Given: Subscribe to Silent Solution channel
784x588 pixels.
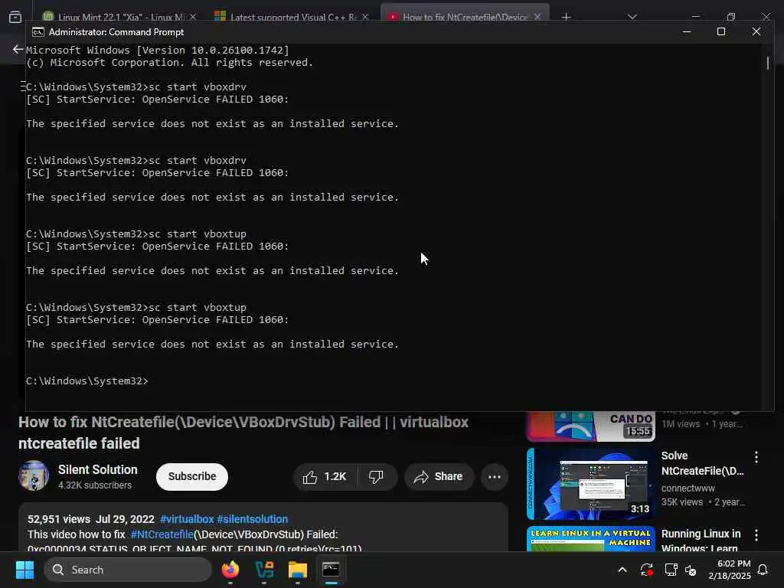Looking at the screenshot, I should 192,476.
